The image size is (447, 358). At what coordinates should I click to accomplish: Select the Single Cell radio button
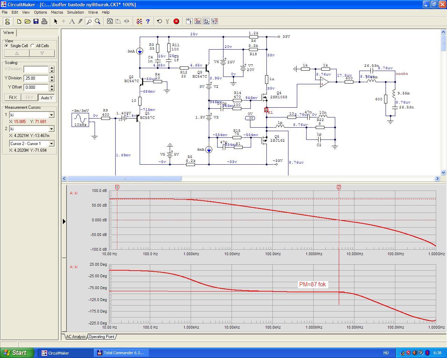pyautogui.click(x=7, y=46)
